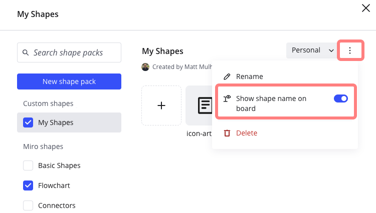Click the three-dot more options icon
The image size is (376, 213).
pyautogui.click(x=350, y=50)
